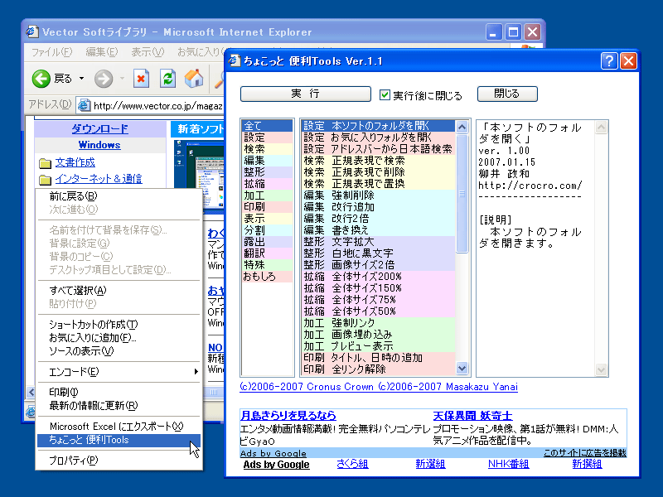Select the 加工 画像埋め込み row

(x=379, y=335)
